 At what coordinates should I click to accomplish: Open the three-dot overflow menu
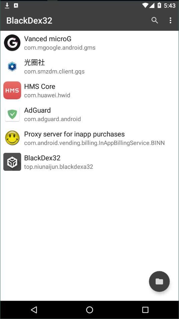click(x=170, y=20)
